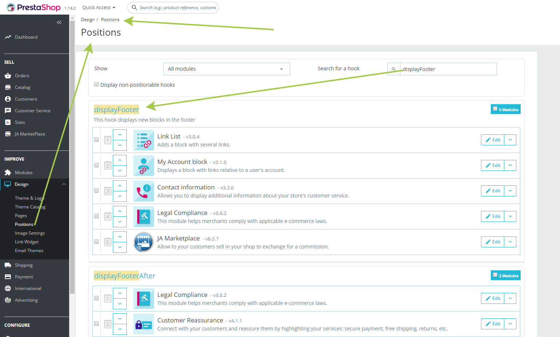Viewport: 560px width, 337px height.
Task: Open Theme Catalog submenu item
Action: (x=30, y=207)
